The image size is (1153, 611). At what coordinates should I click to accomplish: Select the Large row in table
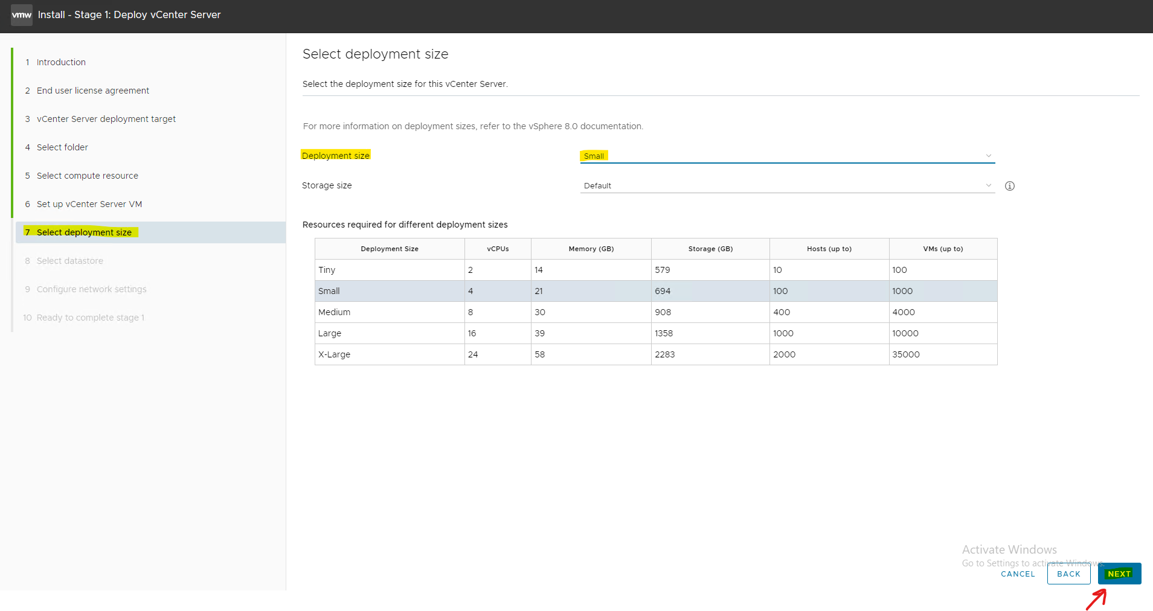[x=656, y=333]
